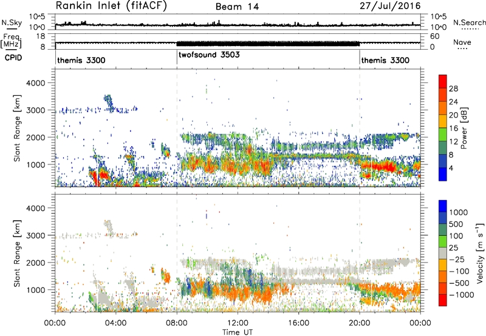Click the "CPID" row label
This screenshot has width=486, height=336.
(13, 58)
